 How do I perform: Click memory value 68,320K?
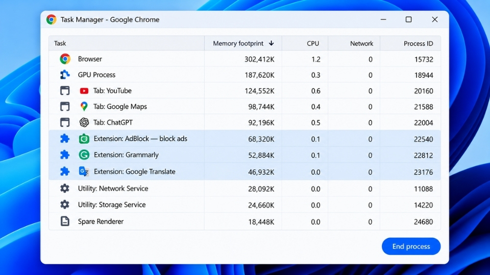pos(261,139)
